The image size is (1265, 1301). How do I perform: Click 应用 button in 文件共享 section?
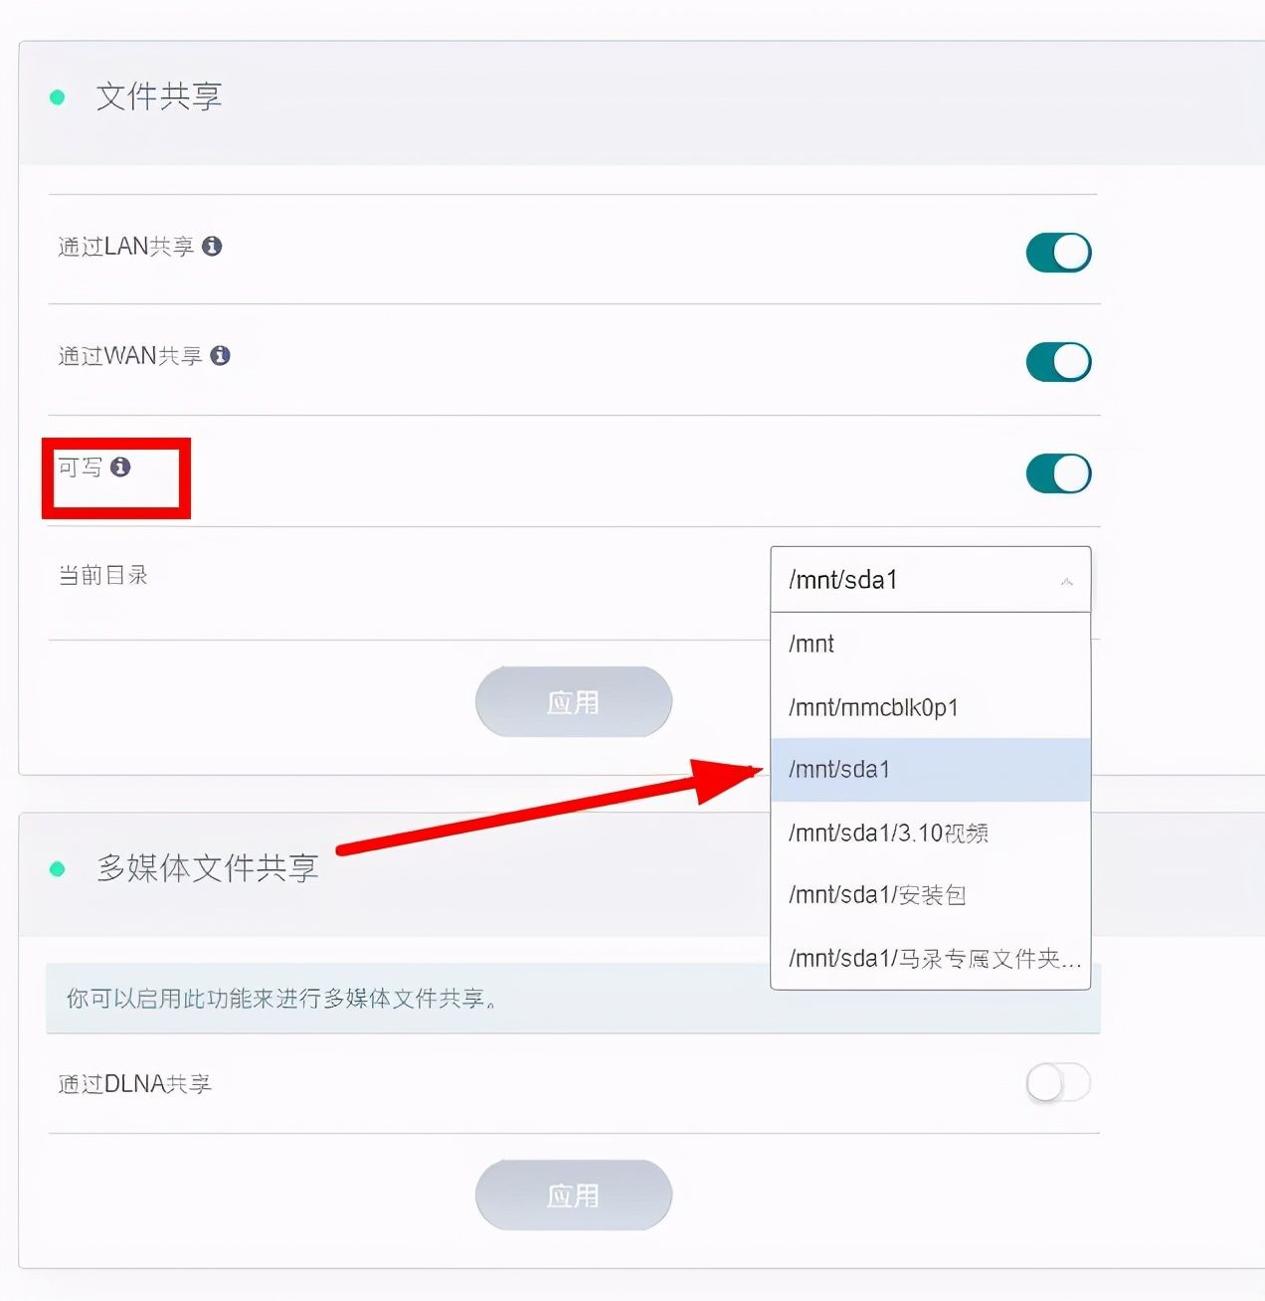(574, 702)
